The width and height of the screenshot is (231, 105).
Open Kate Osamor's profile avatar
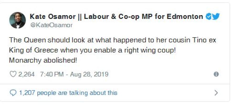point(18,20)
